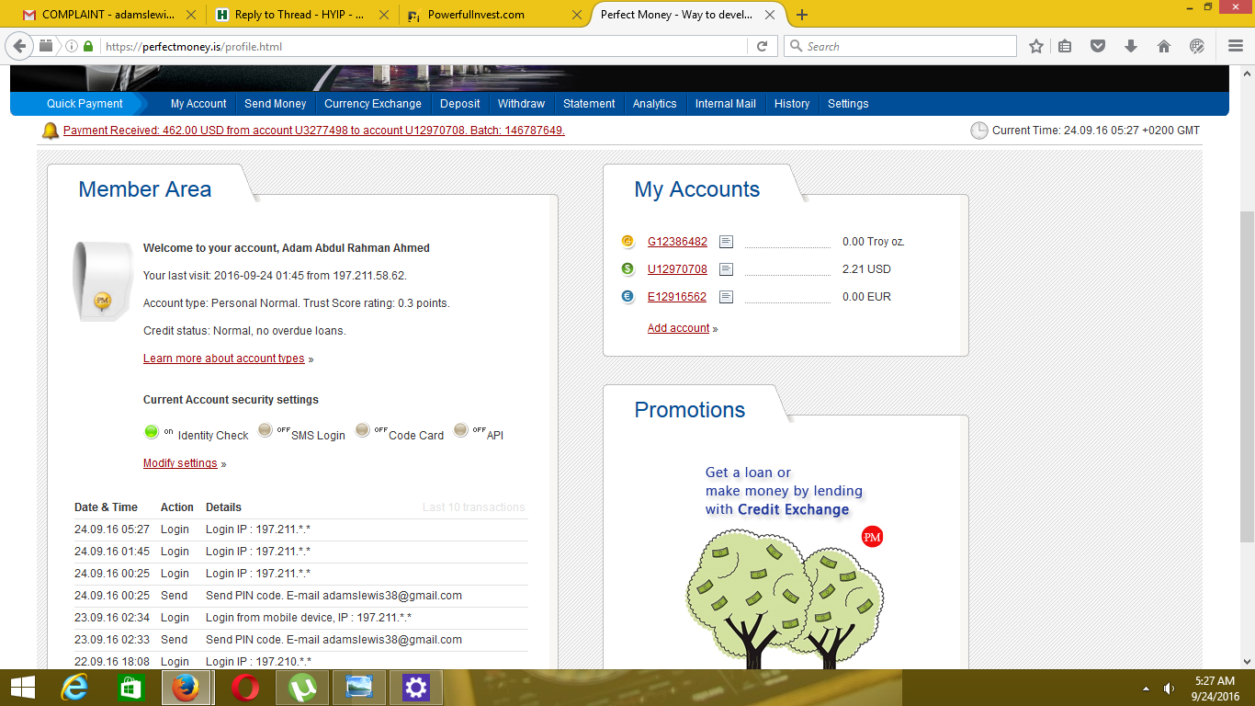The width and height of the screenshot is (1255, 706).
Task: Open Payment Received notification link
Action: [314, 131]
